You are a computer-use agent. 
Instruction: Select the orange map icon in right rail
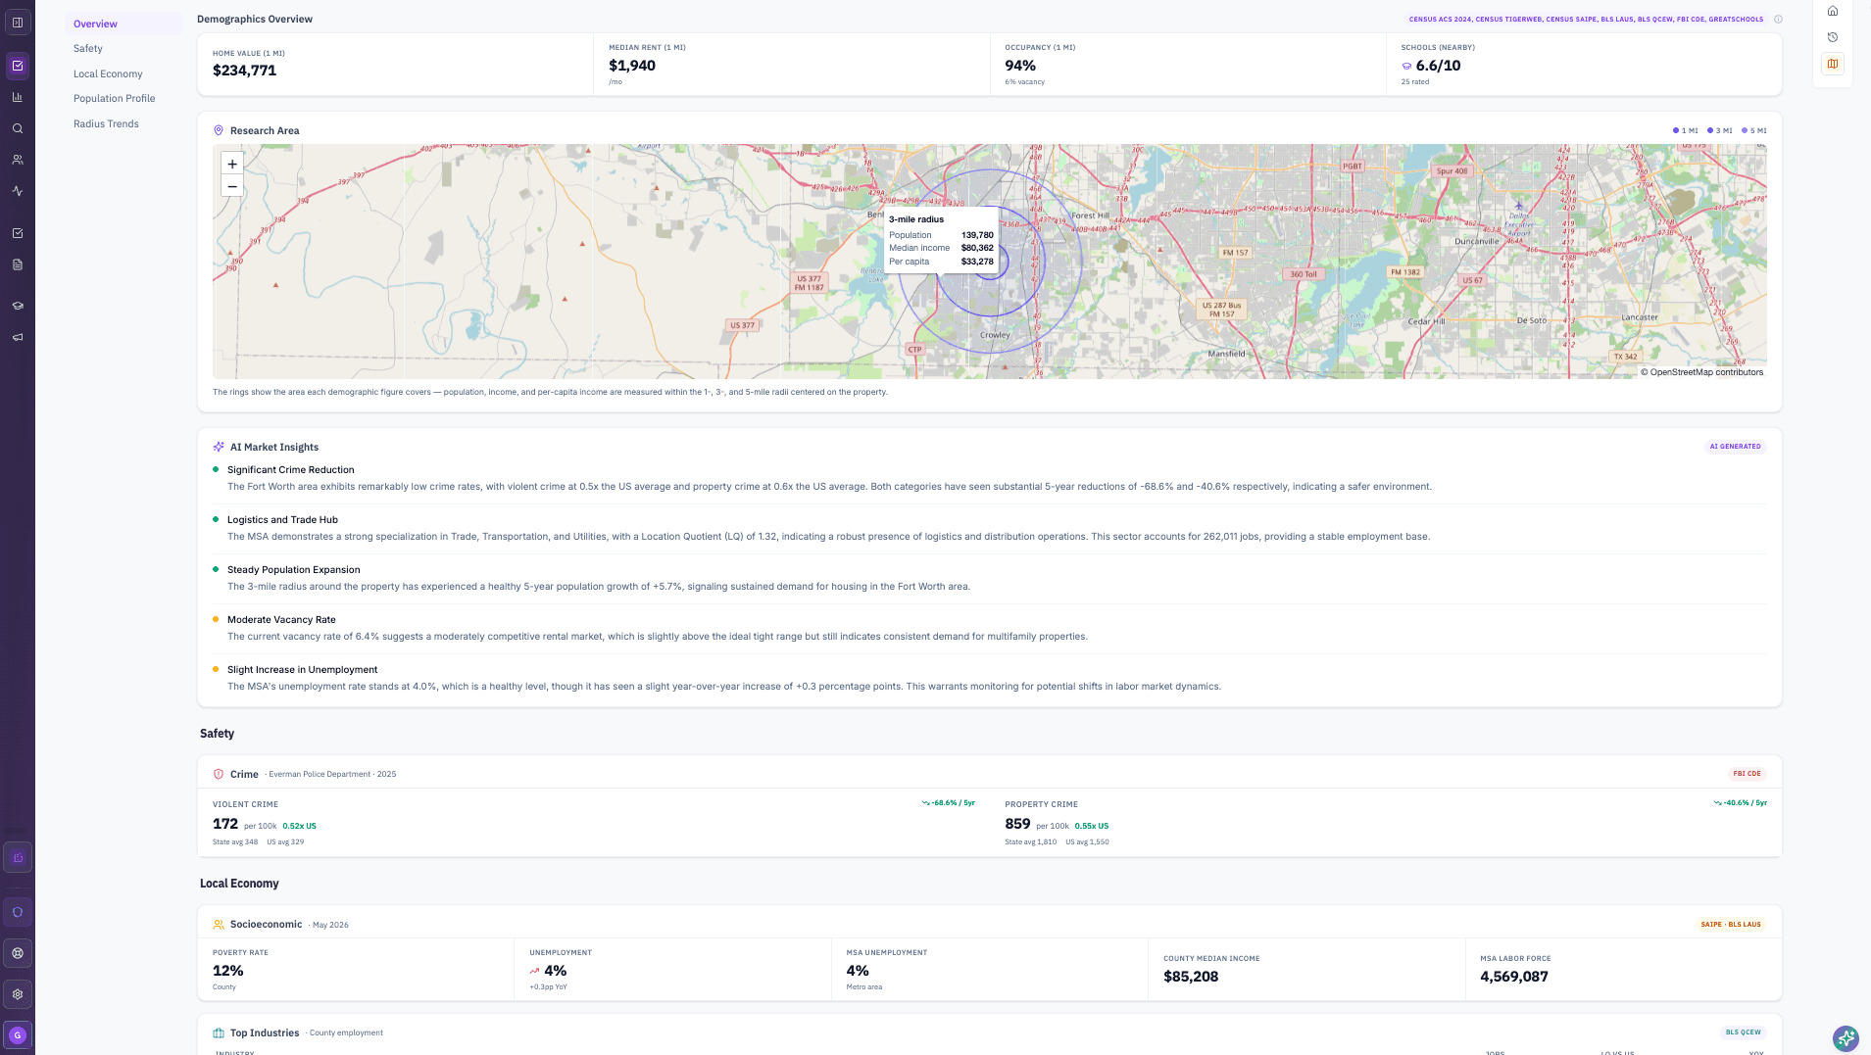tap(1833, 64)
